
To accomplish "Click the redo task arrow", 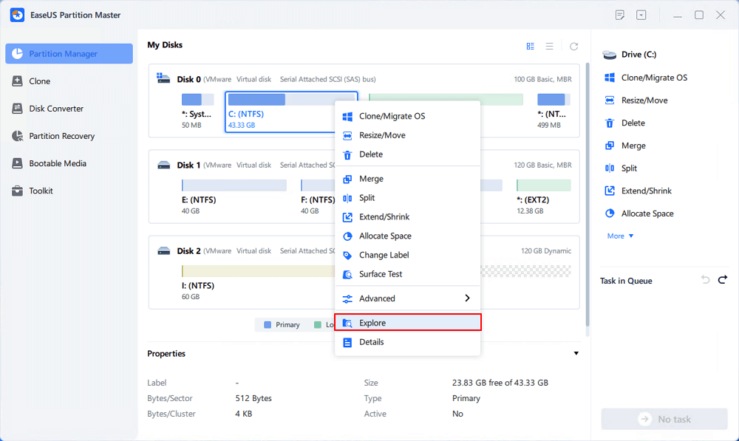I will click(x=723, y=280).
